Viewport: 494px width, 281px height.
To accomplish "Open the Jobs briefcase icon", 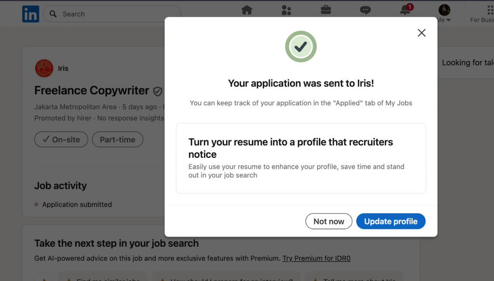I will click(x=326, y=10).
